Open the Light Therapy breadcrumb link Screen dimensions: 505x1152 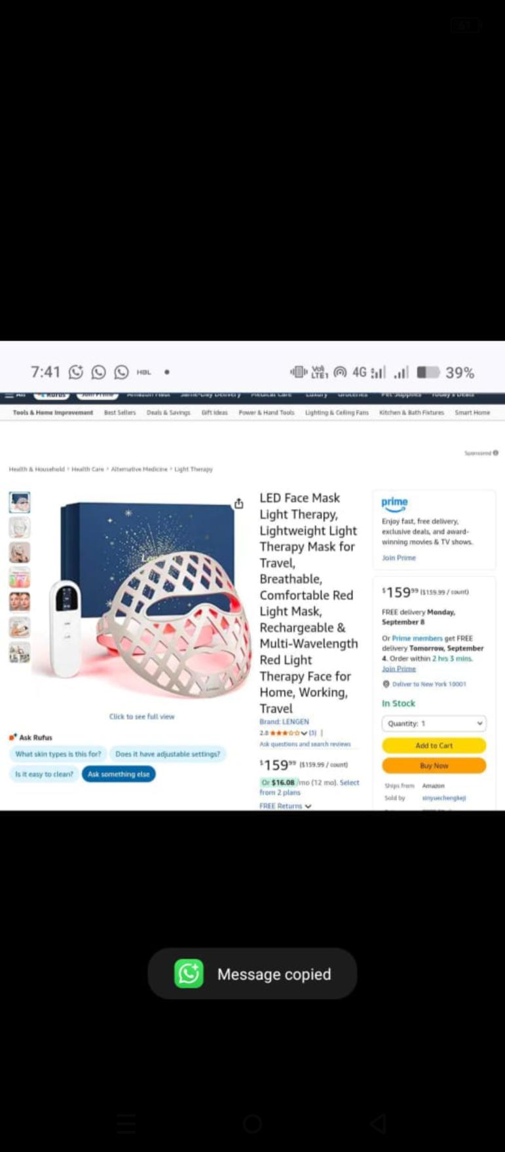coord(193,469)
